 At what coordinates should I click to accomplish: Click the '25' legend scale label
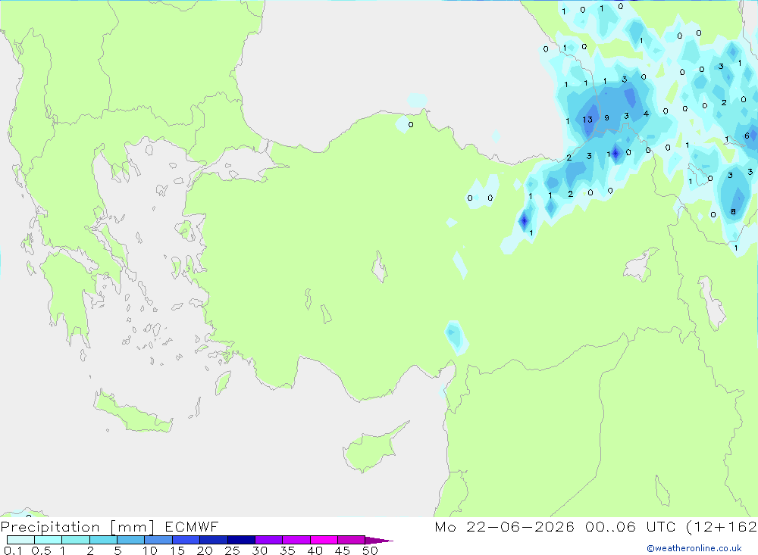(232, 550)
